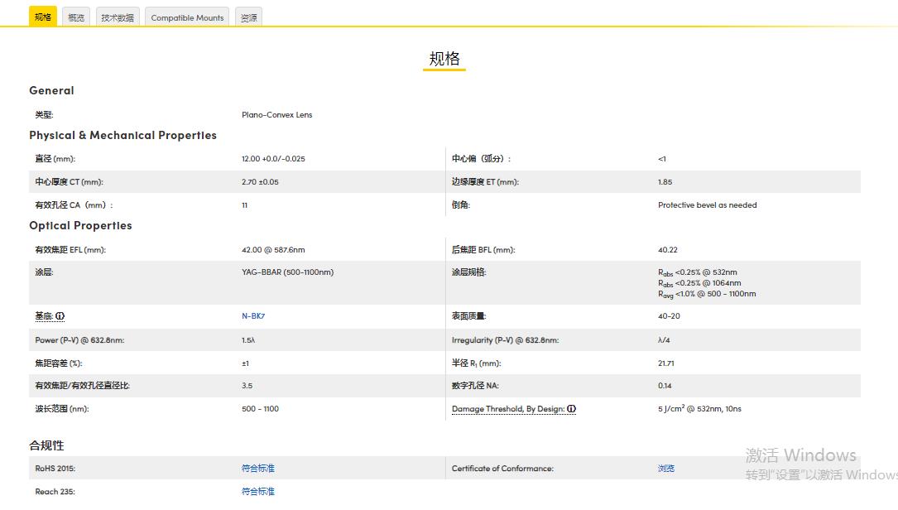Click the YAG-BBAR (500-1100nm) coating value
Viewport: 898px width, 510px height.
(x=287, y=272)
